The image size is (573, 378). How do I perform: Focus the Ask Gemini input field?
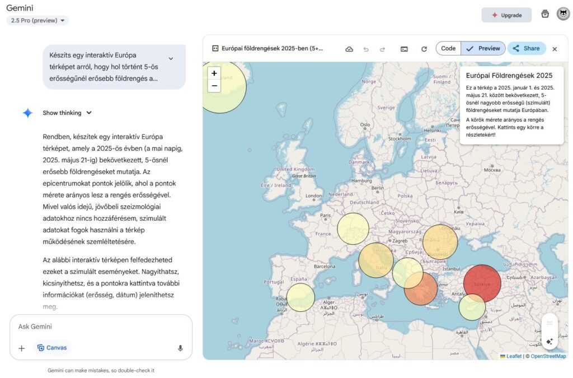tap(101, 326)
